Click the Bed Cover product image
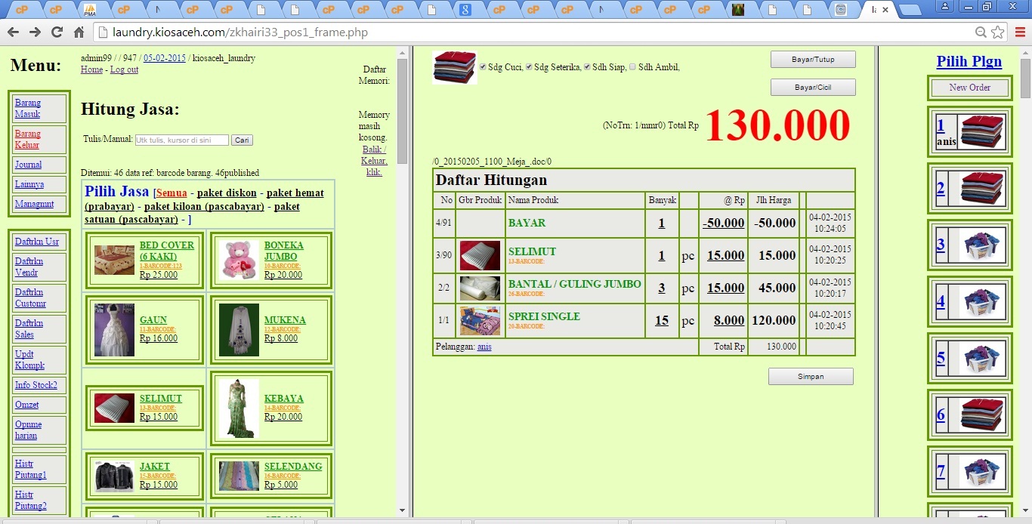 point(114,260)
